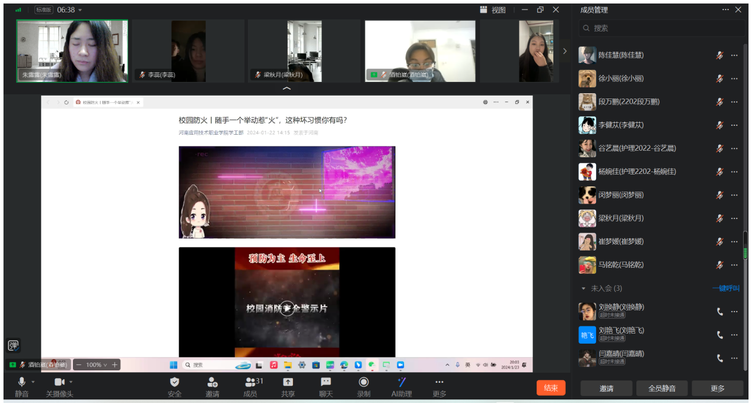752x403 pixels.
Task: Expand audio options arrow next to 静音
Action: pos(33,382)
